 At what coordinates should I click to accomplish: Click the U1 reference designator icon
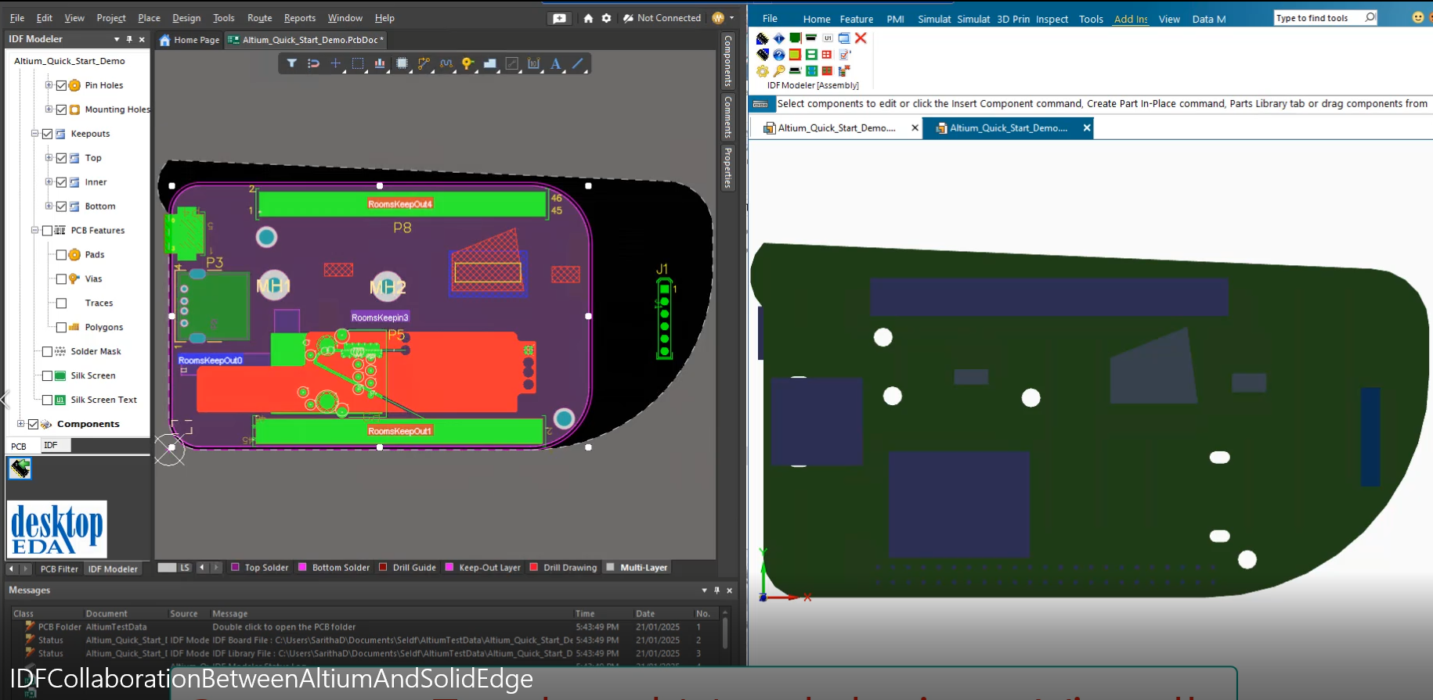point(828,38)
